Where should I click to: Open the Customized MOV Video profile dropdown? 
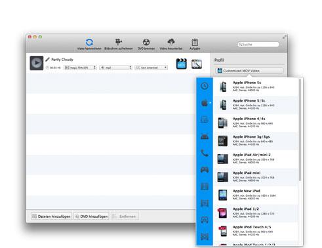(x=249, y=71)
